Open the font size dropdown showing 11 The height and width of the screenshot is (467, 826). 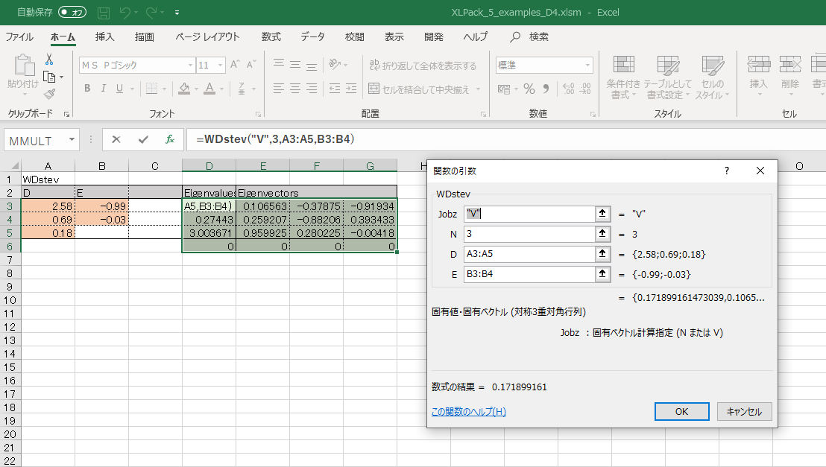[x=221, y=66]
